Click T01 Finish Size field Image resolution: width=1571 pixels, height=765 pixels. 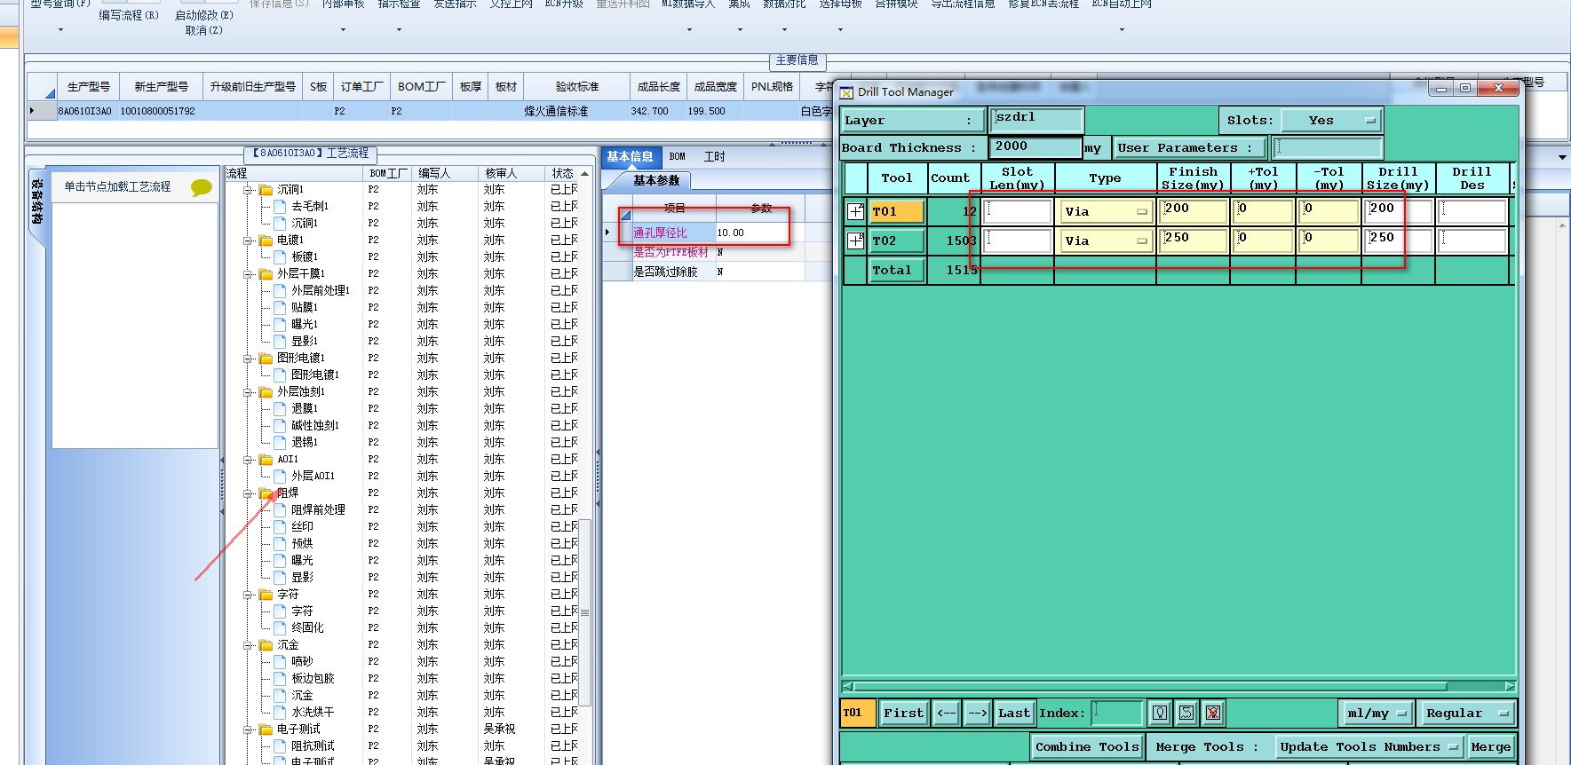pos(1194,211)
